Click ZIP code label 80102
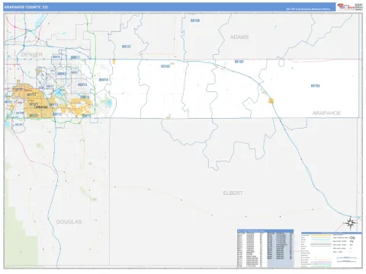Image resolution: width=366 pixels, height=274 pixels. (x=165, y=66)
